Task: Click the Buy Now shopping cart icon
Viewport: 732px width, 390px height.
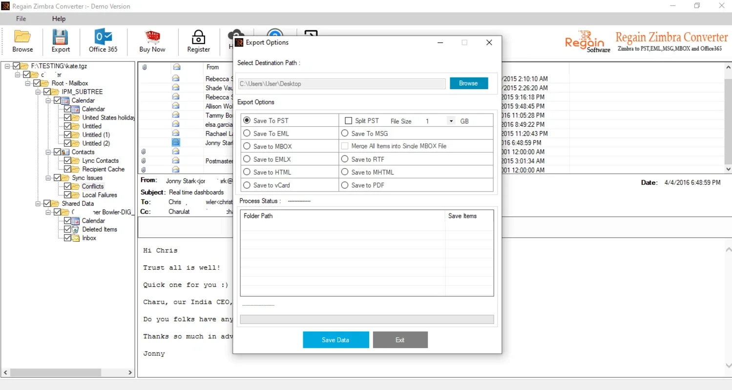Action: [152, 37]
